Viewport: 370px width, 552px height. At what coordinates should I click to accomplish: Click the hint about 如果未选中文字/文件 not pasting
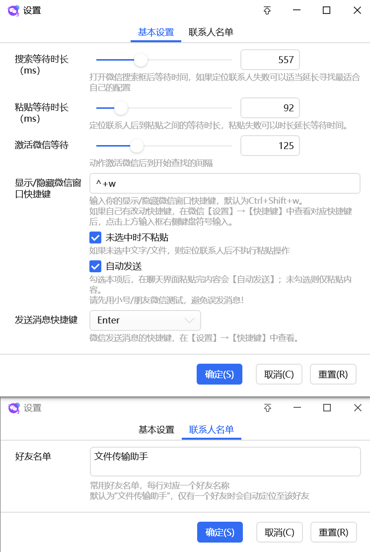coord(189,250)
